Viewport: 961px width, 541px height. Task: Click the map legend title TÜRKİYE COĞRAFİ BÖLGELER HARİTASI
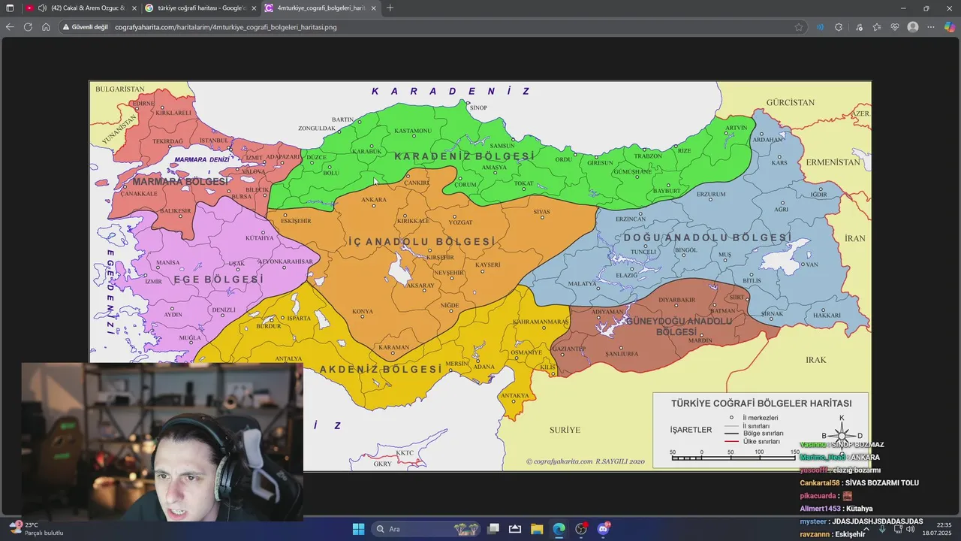tap(761, 403)
